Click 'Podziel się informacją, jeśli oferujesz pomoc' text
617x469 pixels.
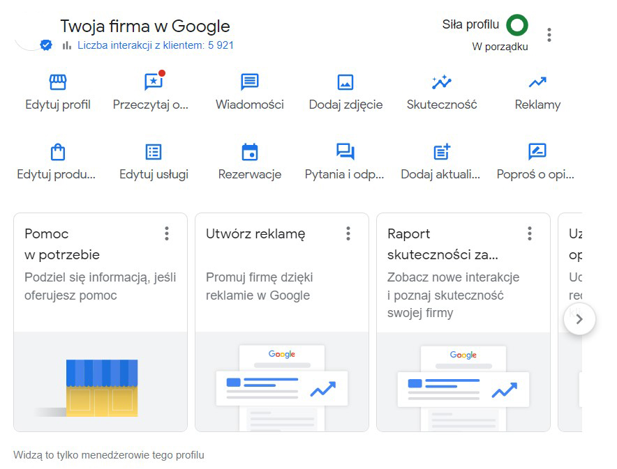(101, 286)
